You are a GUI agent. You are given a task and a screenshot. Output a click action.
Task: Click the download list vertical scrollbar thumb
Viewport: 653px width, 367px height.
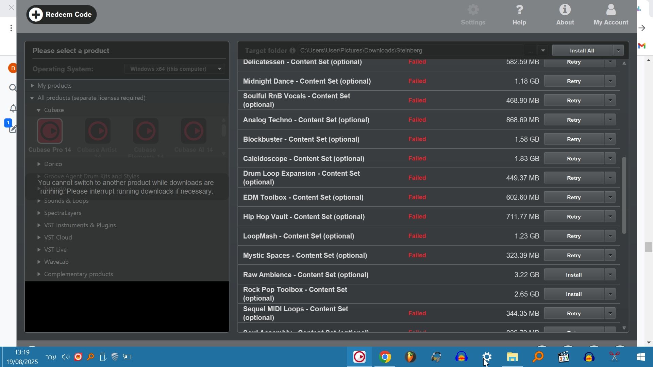coord(624,195)
